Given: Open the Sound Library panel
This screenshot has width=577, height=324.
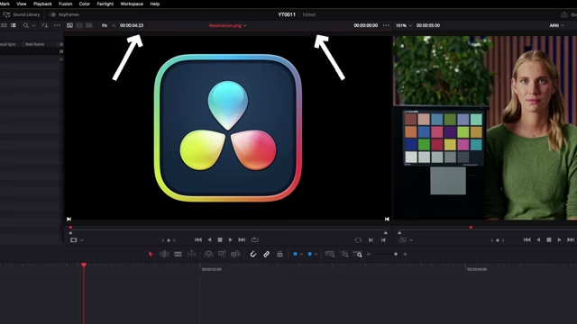Looking at the screenshot, I should [22, 14].
